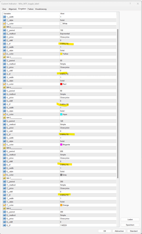Click the icon beside 2__tf
This screenshot has width=142, height=234.
(x=4, y=44)
